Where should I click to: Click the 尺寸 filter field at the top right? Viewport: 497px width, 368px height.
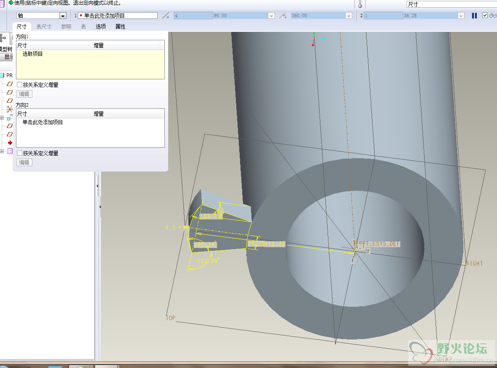point(451,4)
